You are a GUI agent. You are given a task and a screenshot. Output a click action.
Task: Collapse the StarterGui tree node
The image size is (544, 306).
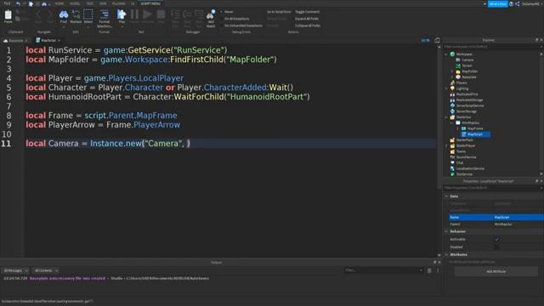pyautogui.click(x=446, y=117)
